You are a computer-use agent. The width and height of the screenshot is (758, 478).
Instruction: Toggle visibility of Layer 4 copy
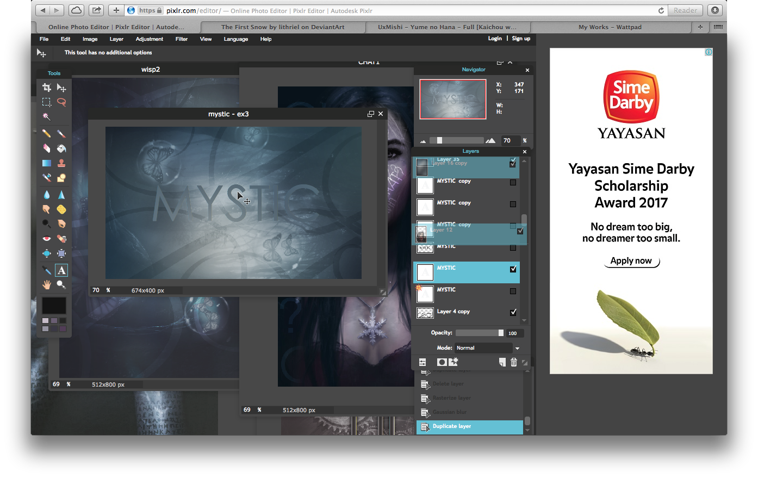click(x=513, y=312)
